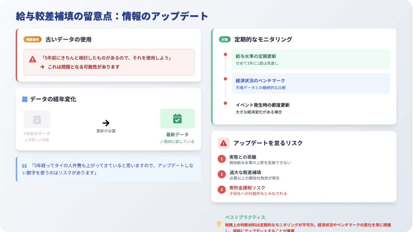Click risk item title 実態との乖離
This screenshot has height=232, width=413.
(x=243, y=157)
